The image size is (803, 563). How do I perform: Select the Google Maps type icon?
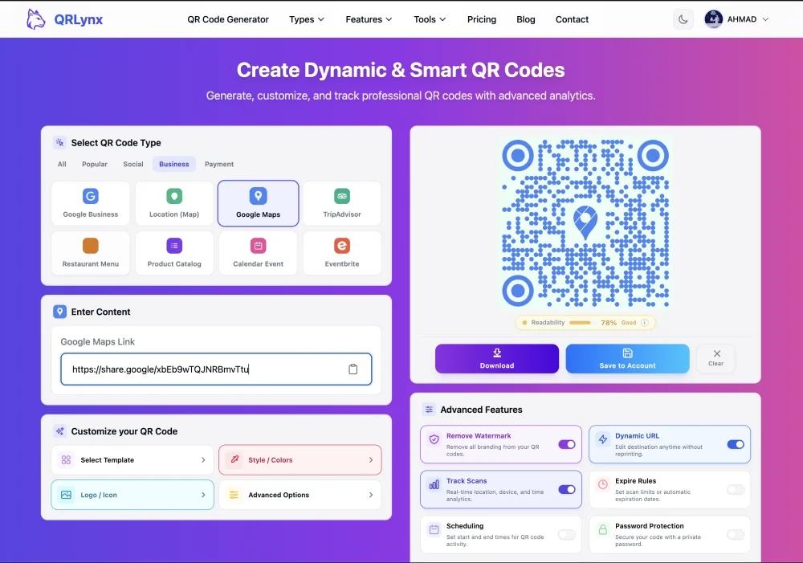click(x=258, y=196)
